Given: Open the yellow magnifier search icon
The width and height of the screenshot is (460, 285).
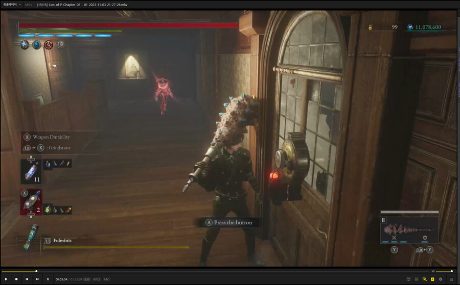Looking at the screenshot, I should point(424,279).
